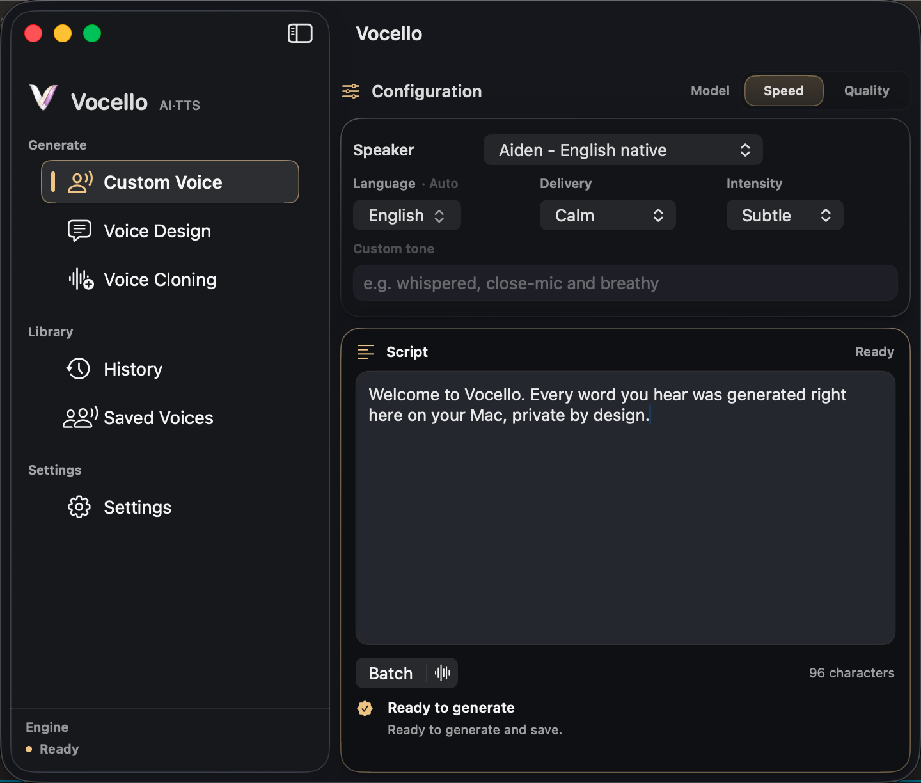921x783 pixels.
Task: Select the Quality model option
Action: (x=867, y=91)
